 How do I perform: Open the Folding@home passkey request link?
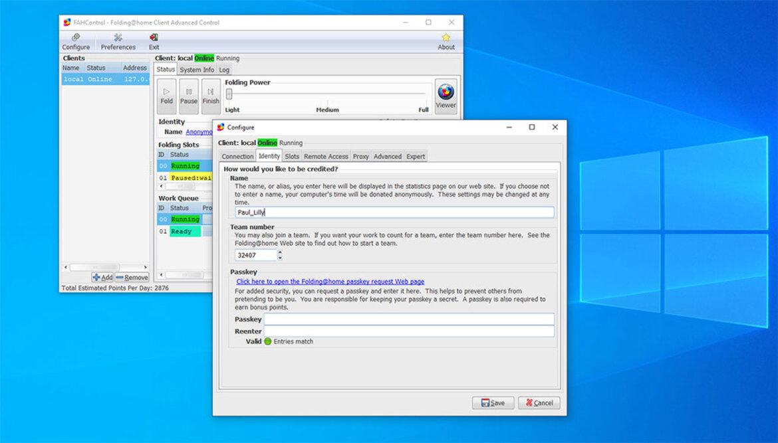pos(330,281)
